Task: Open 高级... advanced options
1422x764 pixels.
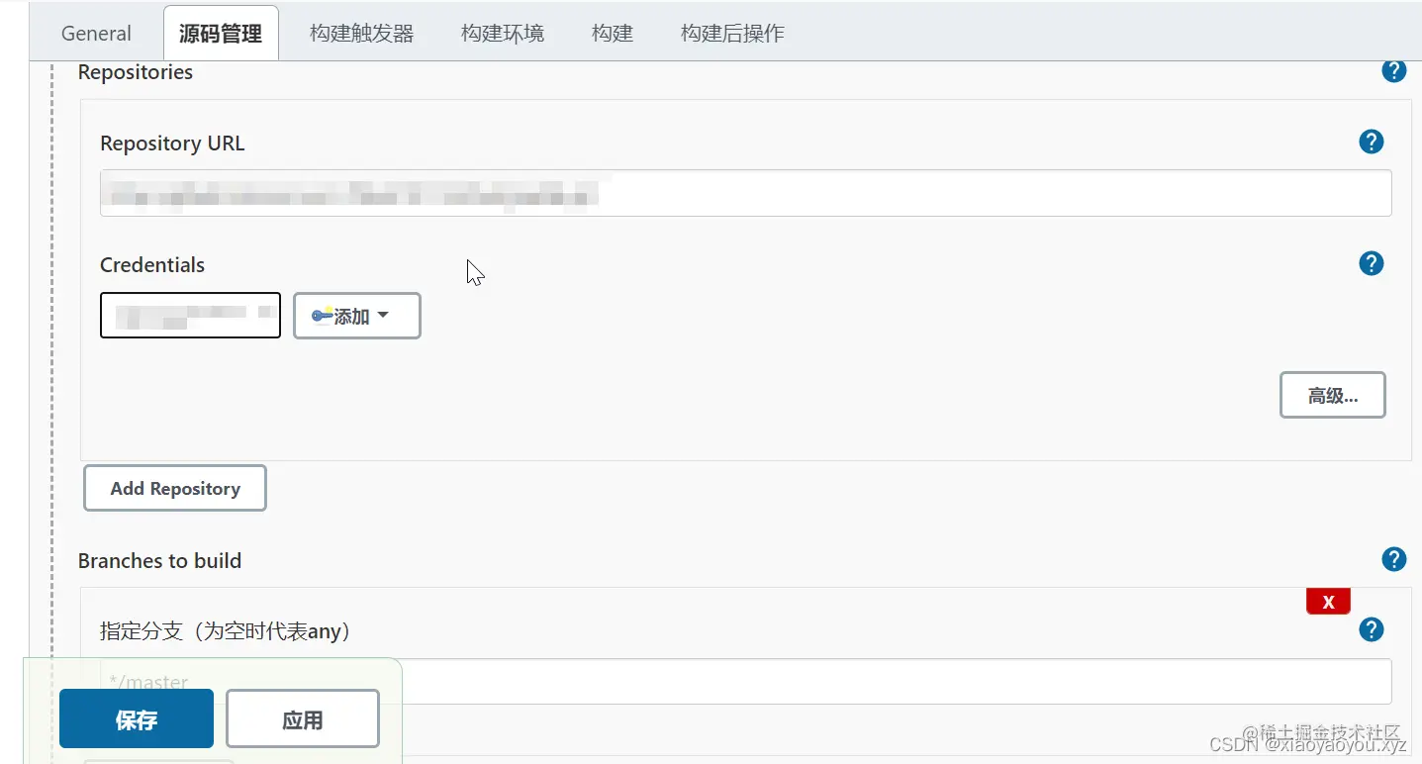Action: coord(1332,394)
